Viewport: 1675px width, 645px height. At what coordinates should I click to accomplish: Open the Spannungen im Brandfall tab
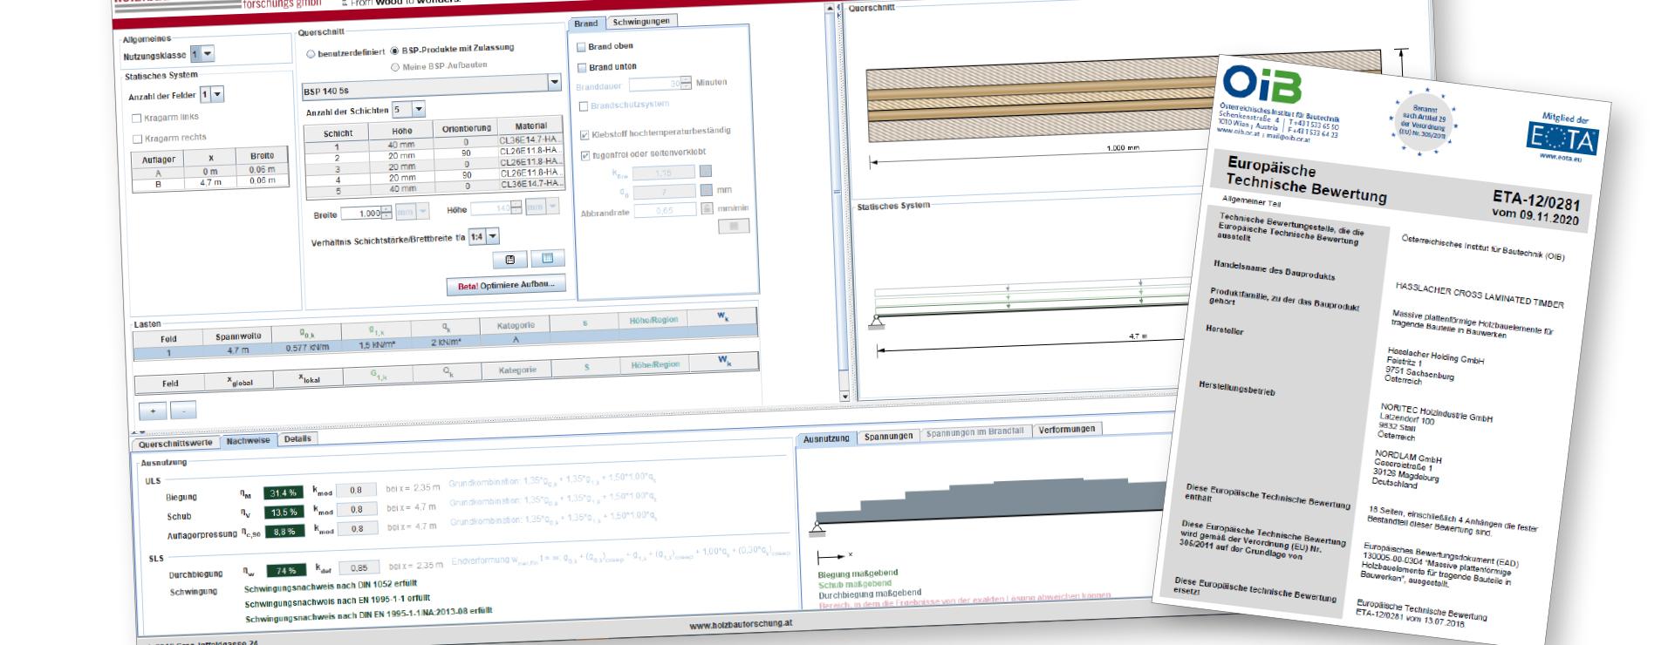(x=975, y=432)
